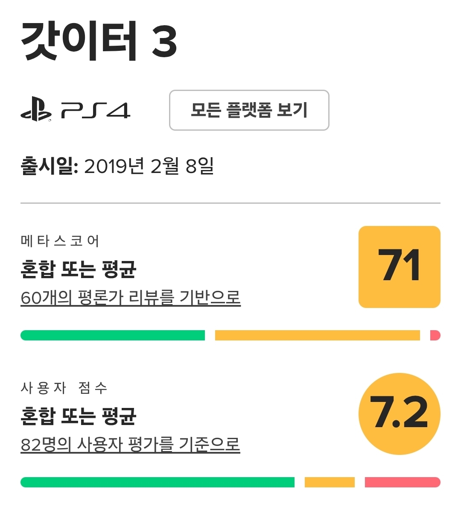Click the release date 2019년 2월 8일
This screenshot has height=516, width=461.
(x=149, y=166)
